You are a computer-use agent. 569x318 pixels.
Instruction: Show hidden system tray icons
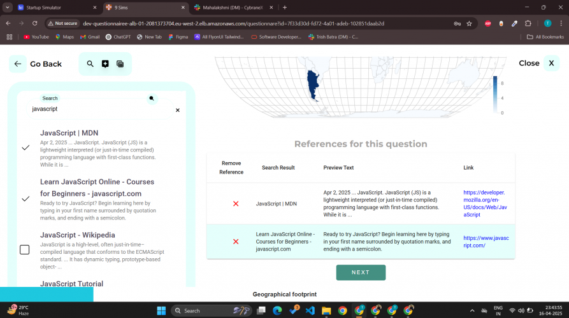472,311
